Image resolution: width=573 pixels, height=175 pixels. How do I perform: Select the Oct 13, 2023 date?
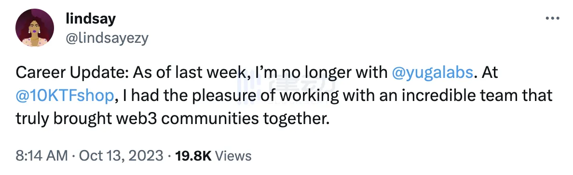[121, 156]
